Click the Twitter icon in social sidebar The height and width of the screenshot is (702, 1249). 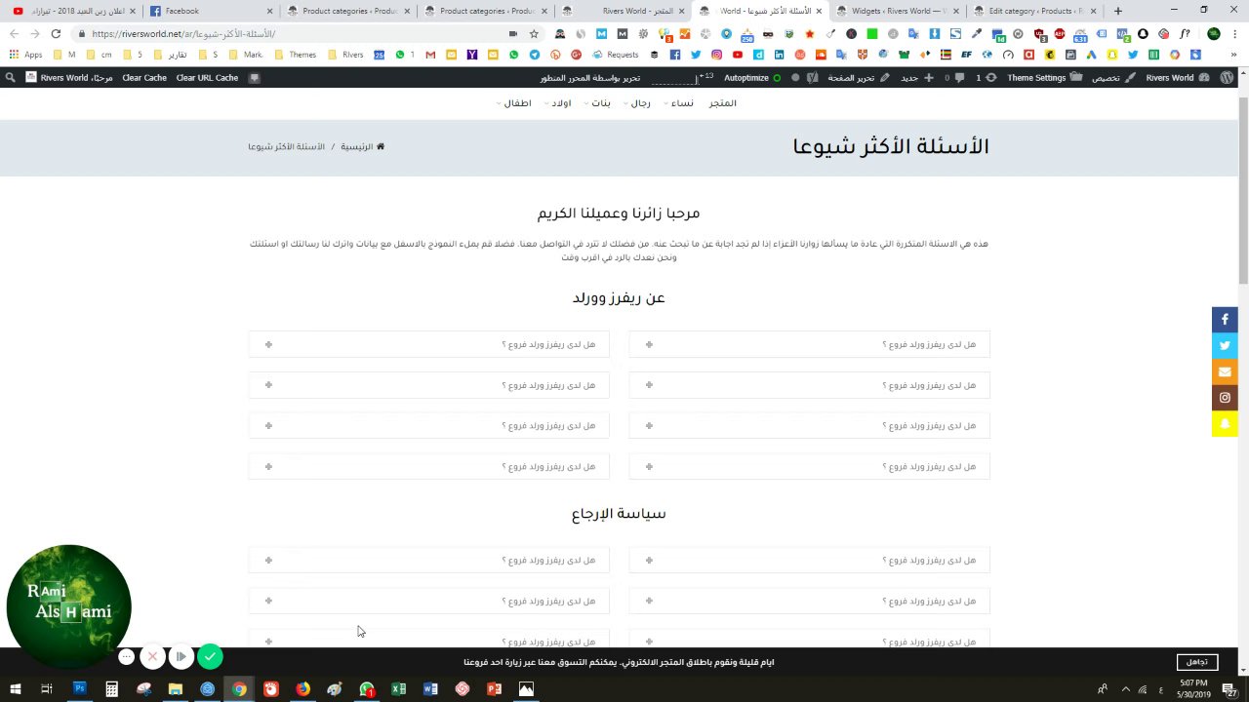(x=1225, y=345)
